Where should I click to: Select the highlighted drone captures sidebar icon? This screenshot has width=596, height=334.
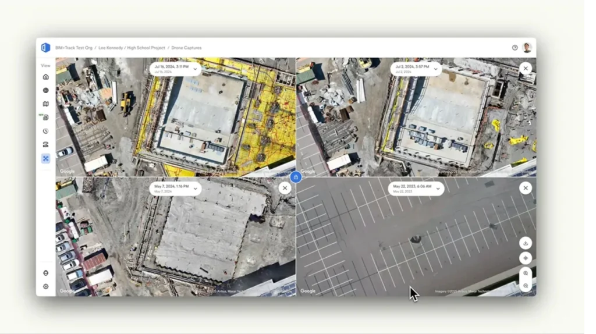[x=46, y=158]
